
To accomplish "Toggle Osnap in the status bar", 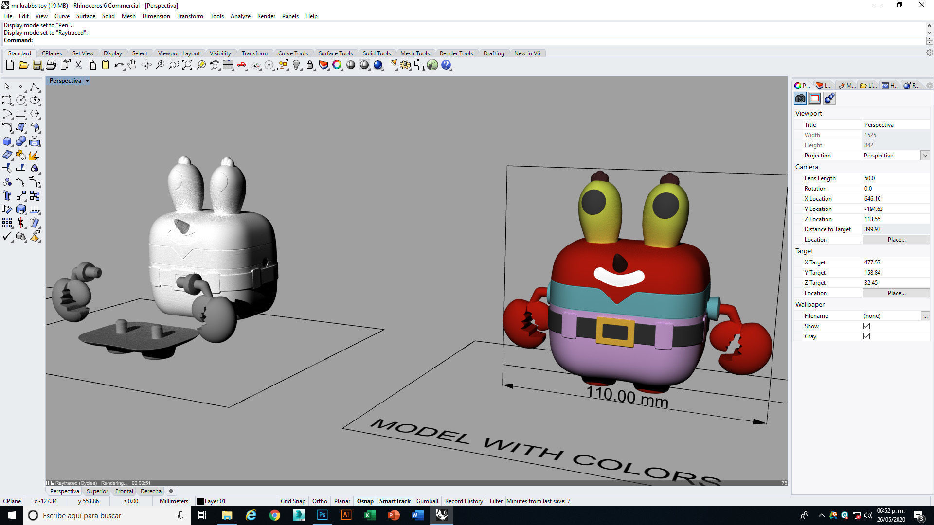I will click(x=365, y=501).
